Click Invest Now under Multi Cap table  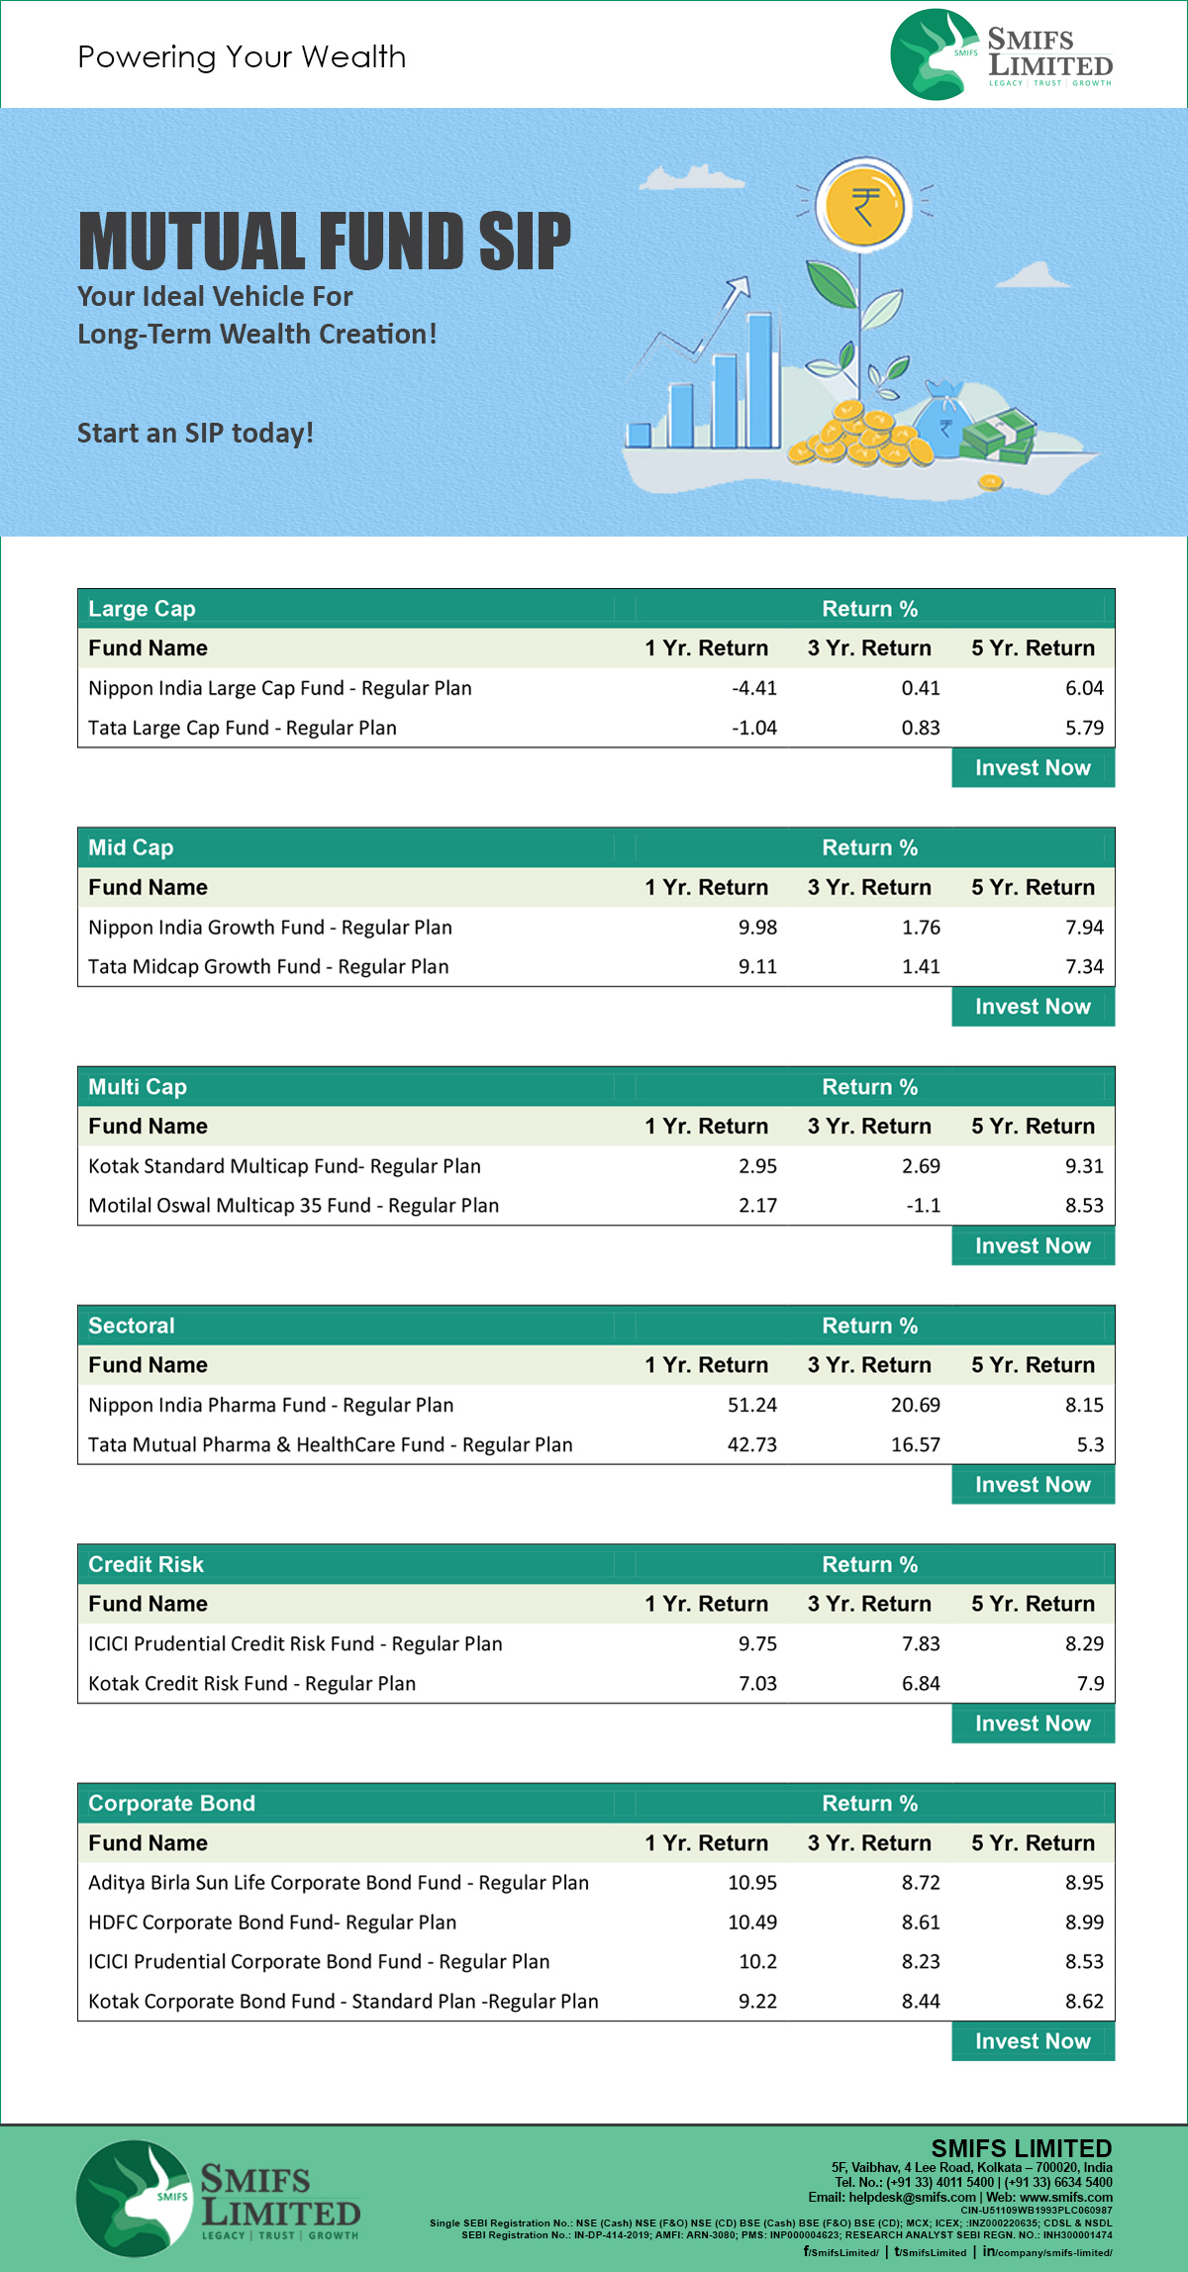point(1033,1246)
